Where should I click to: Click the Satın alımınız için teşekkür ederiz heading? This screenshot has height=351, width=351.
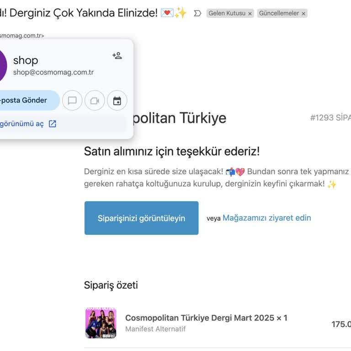click(172, 151)
